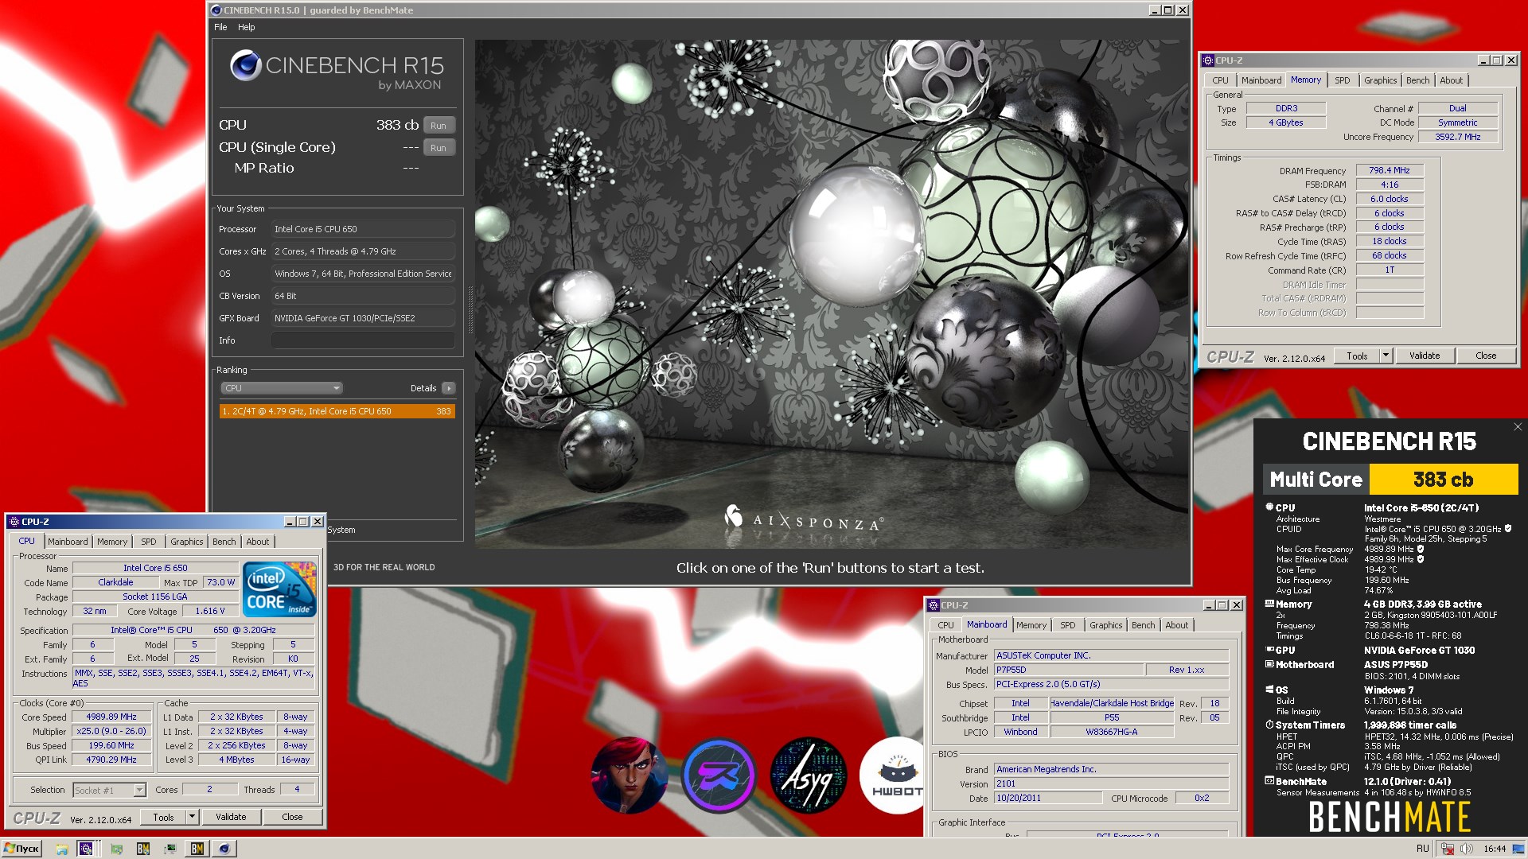Click the Core Speed value 4989.89 MHz

click(111, 717)
